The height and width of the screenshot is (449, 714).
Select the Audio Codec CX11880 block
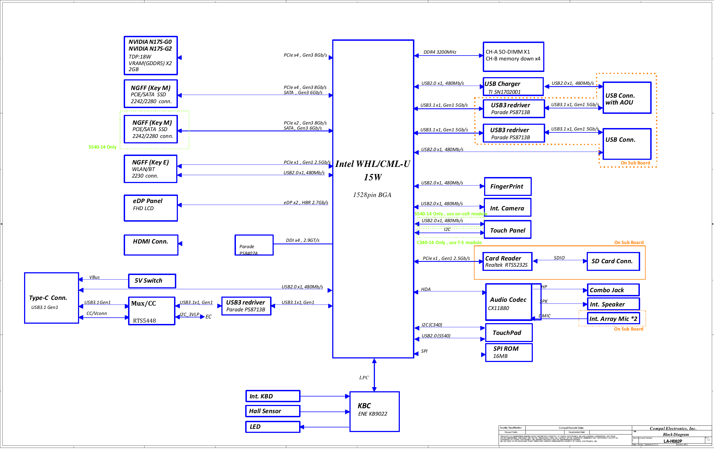coord(508,302)
